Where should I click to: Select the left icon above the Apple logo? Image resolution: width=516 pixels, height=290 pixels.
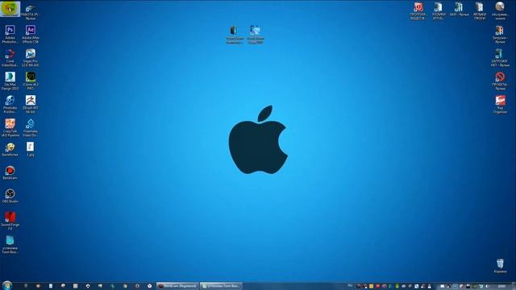coord(235,35)
